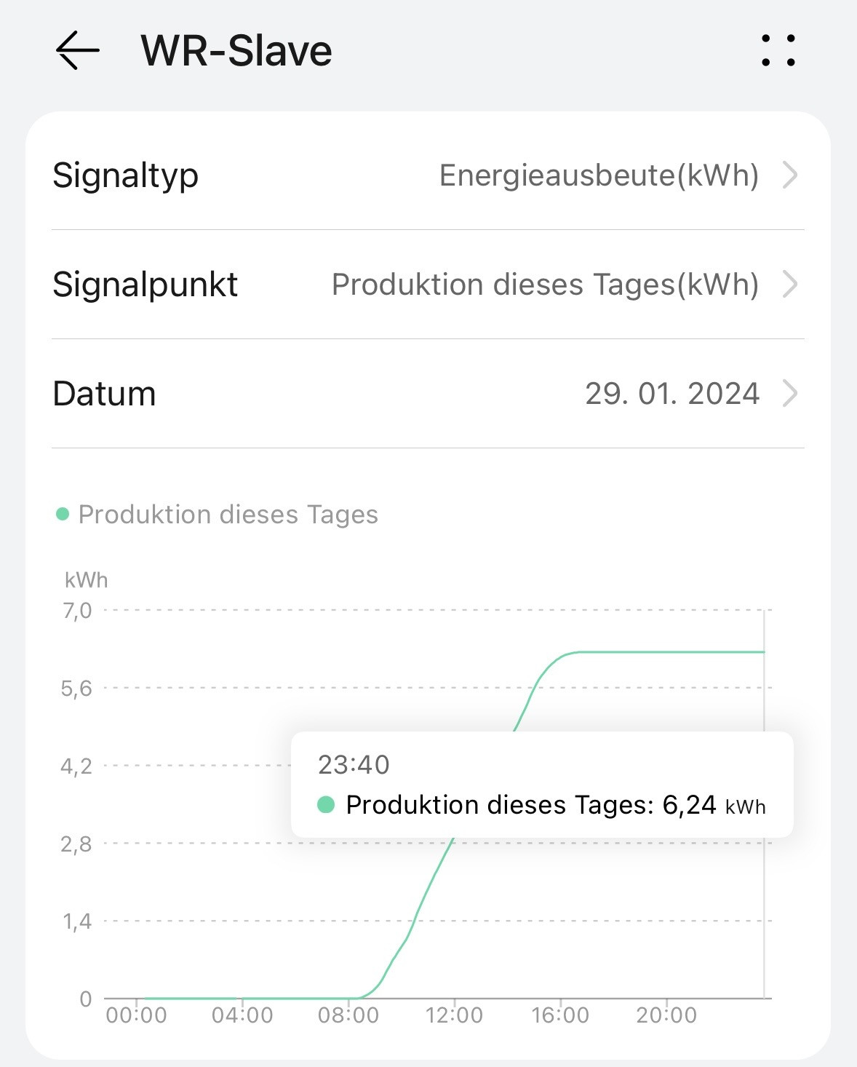Tap the Signalpunkt row label
The height and width of the screenshot is (1067, 857).
(145, 285)
